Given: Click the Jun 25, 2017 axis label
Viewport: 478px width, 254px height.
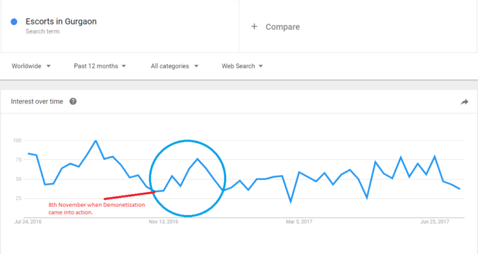Looking at the screenshot, I should (434, 221).
